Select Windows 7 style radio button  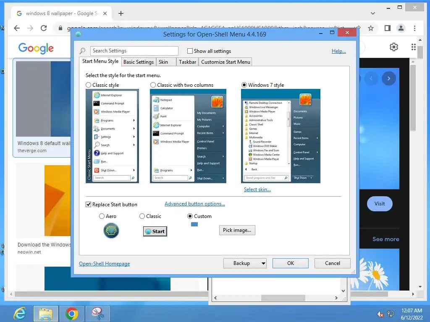click(244, 85)
